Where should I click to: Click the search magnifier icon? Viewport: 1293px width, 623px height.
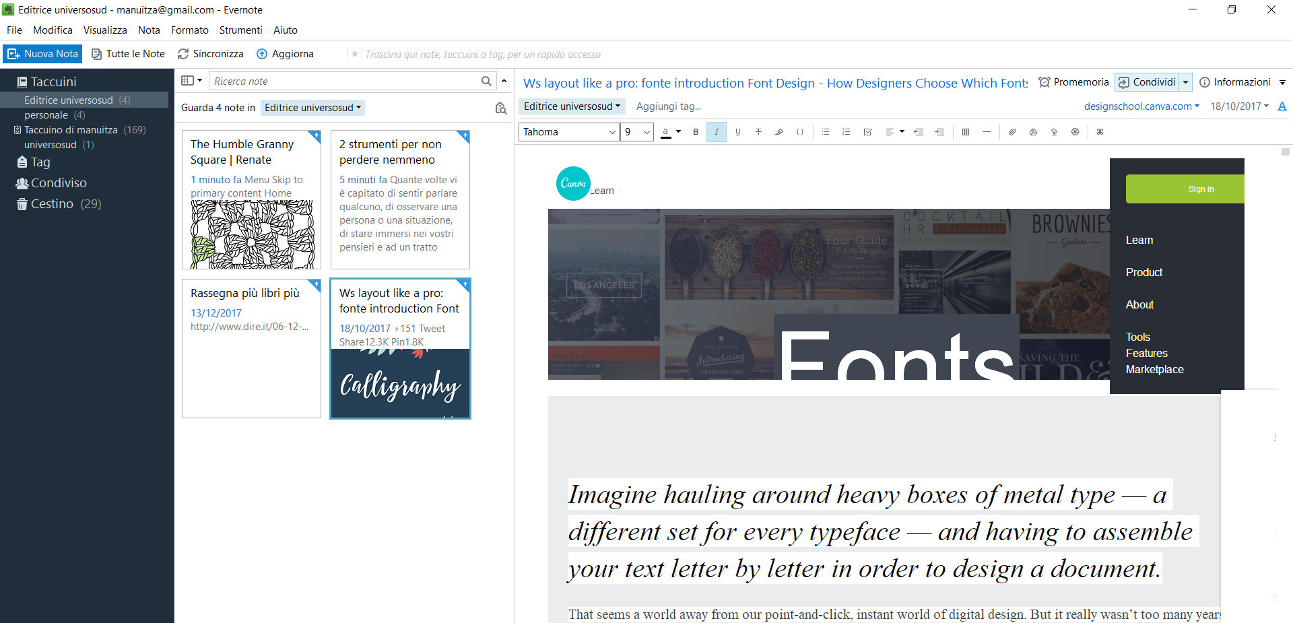click(486, 81)
